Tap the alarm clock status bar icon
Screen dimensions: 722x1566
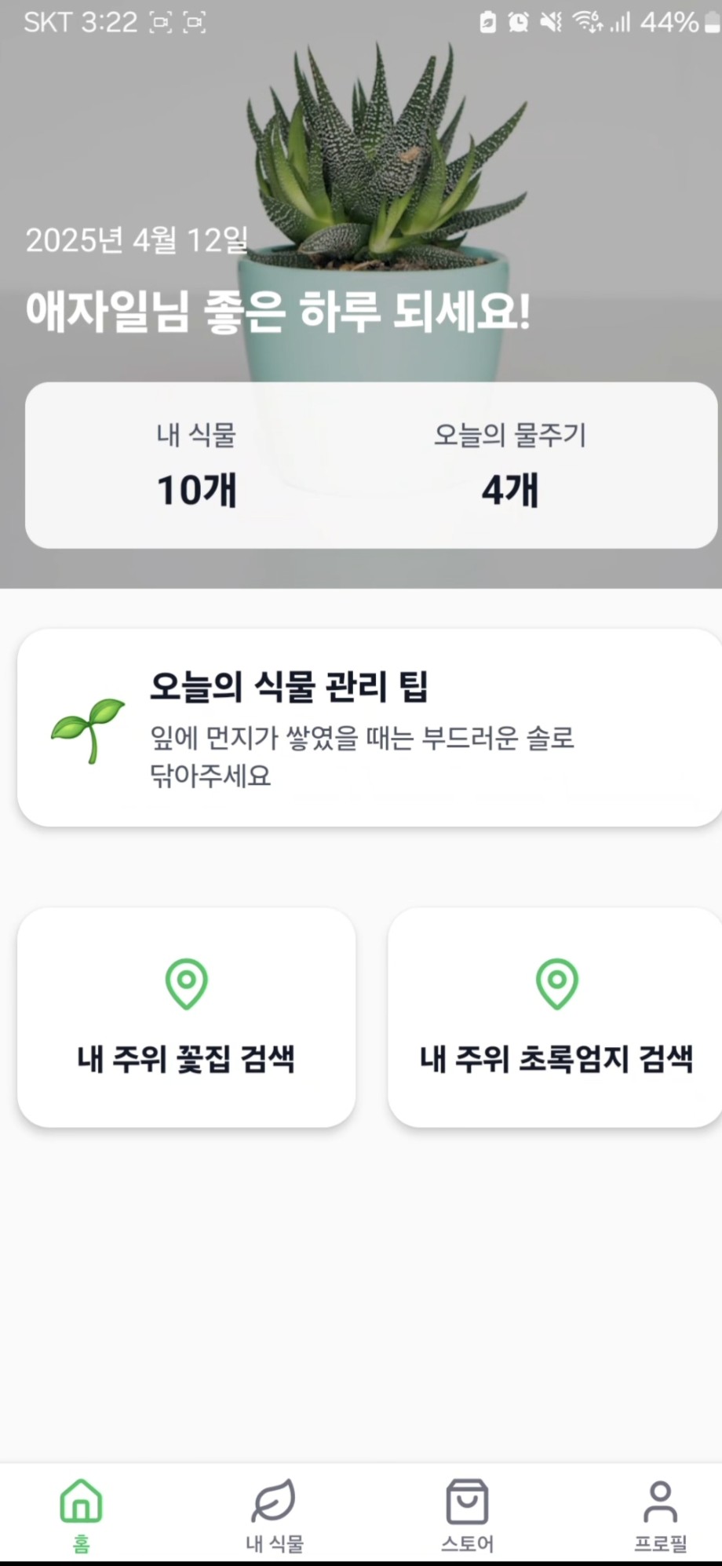[518, 22]
